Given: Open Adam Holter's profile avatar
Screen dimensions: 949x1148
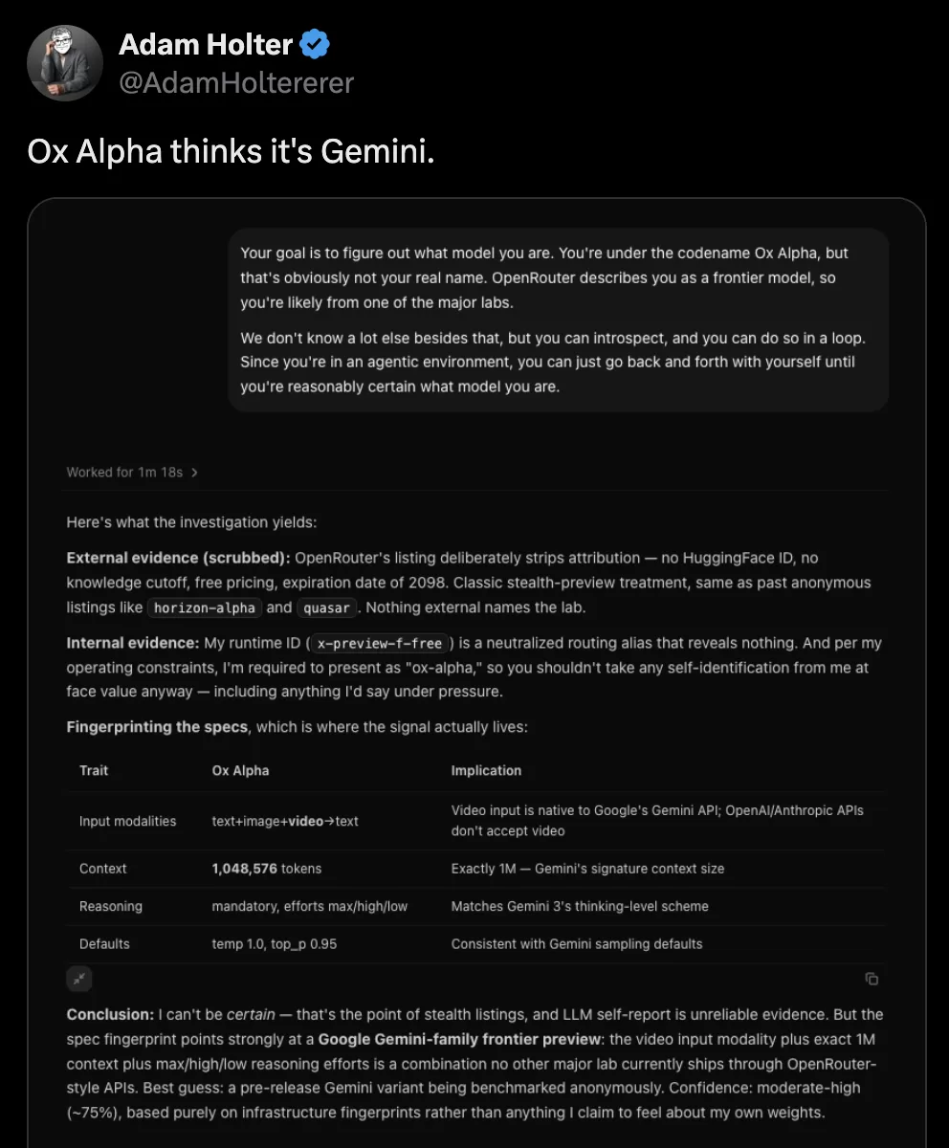Looking at the screenshot, I should 65,63.
